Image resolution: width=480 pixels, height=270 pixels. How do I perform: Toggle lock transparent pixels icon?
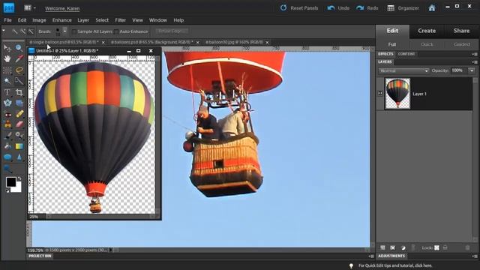tap(436, 247)
